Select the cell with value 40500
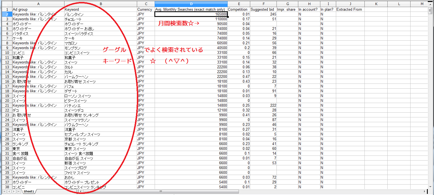Viewport: 434px width, 195px height. 191,48
